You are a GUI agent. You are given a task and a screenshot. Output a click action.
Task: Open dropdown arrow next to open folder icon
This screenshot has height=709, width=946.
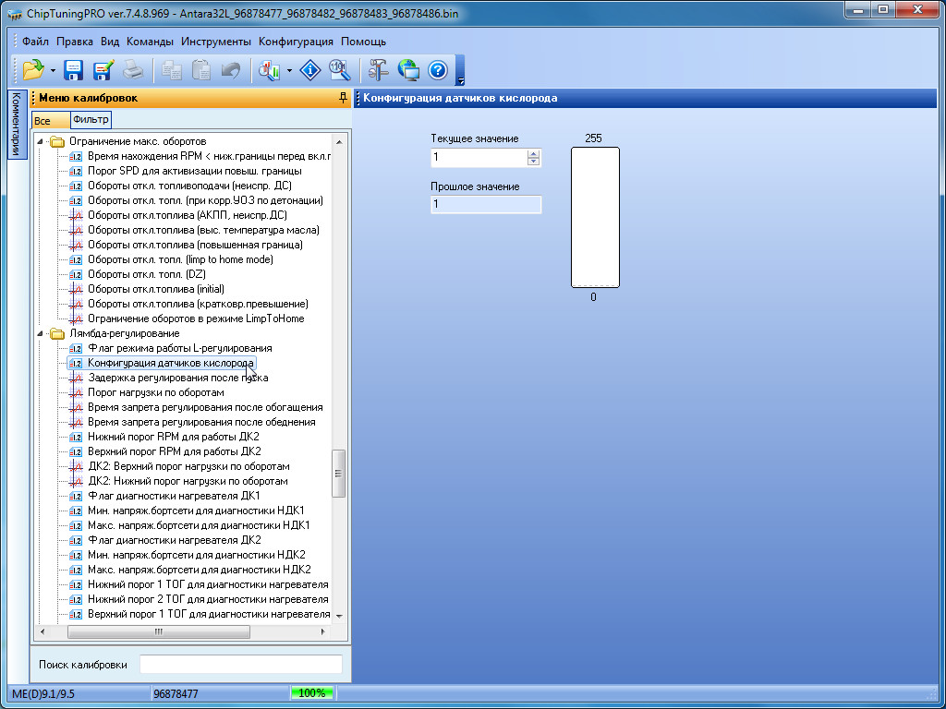pos(54,70)
